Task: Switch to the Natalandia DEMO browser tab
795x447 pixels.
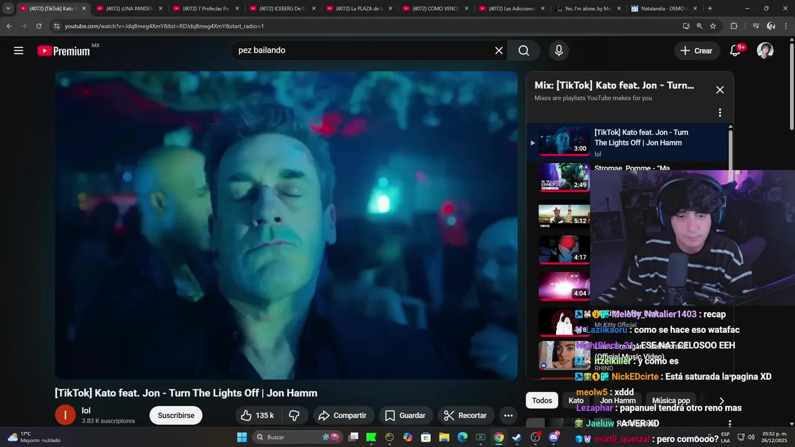Action: pyautogui.click(x=664, y=9)
